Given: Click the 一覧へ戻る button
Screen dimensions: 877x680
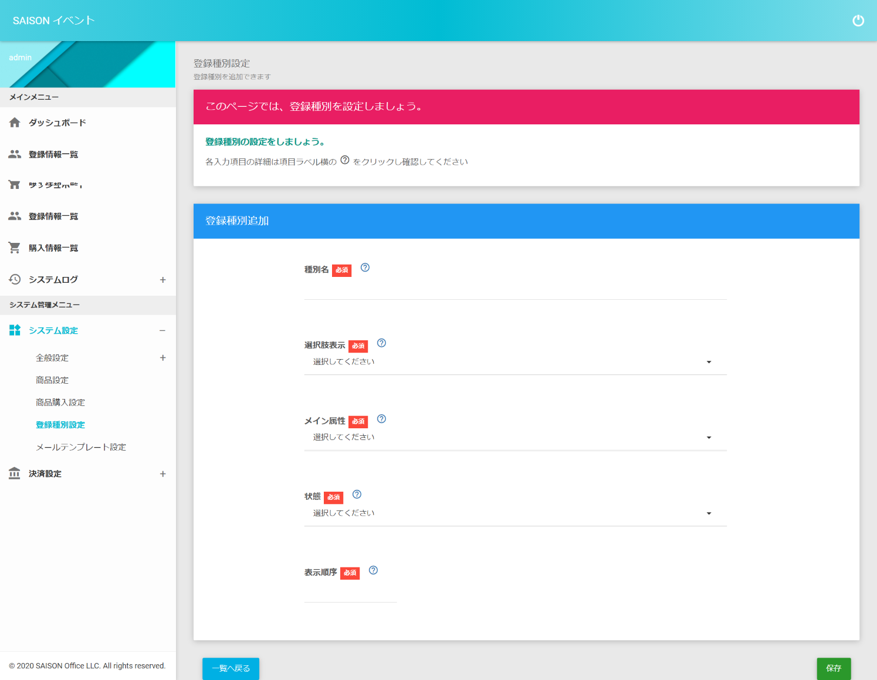Looking at the screenshot, I should [x=231, y=668].
